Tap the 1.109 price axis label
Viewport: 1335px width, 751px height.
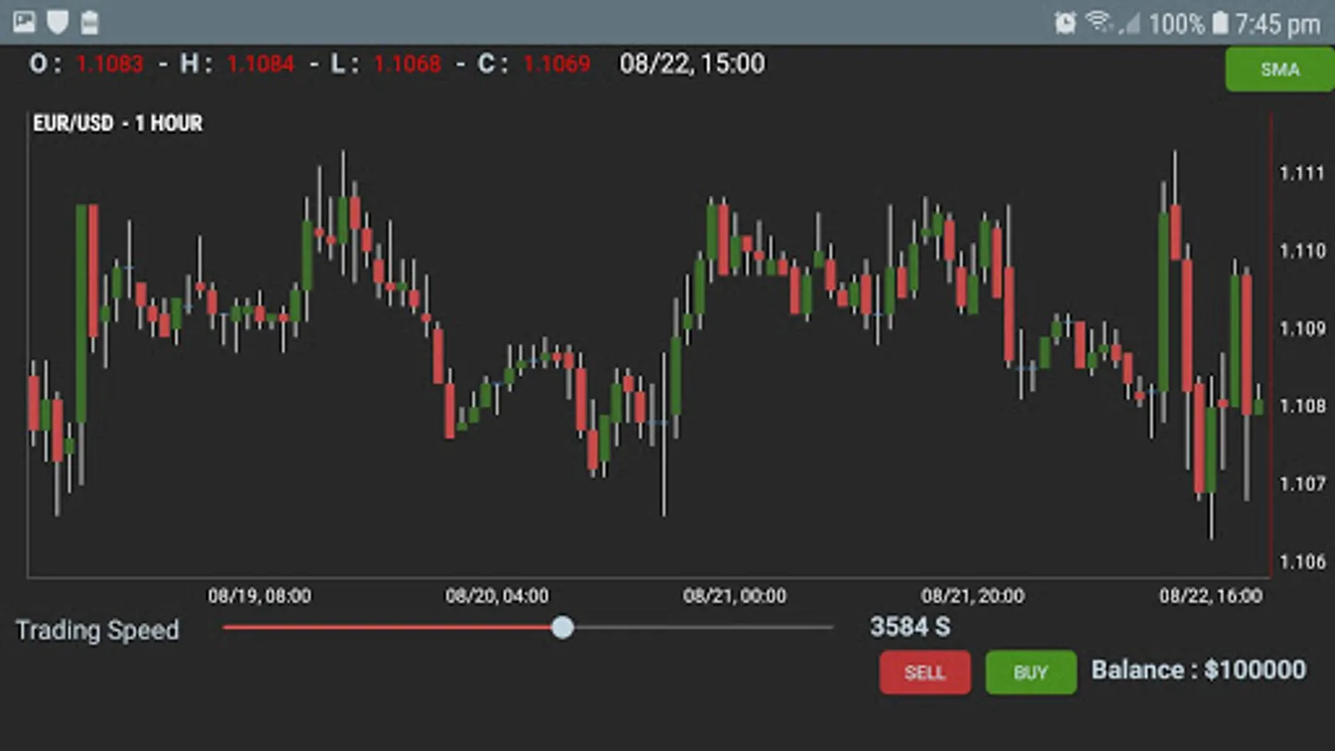point(1302,329)
